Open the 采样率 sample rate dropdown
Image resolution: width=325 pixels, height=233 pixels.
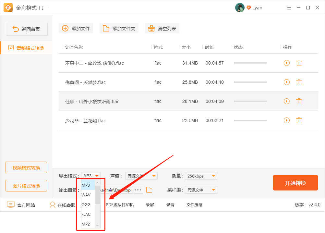click(201, 190)
